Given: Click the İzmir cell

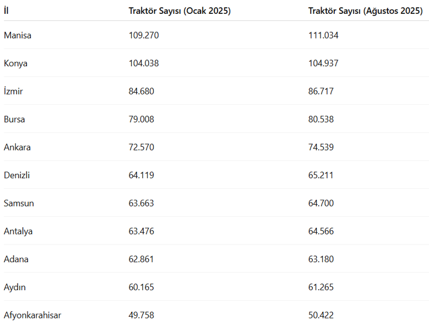Looking at the screenshot, I should [x=13, y=92].
